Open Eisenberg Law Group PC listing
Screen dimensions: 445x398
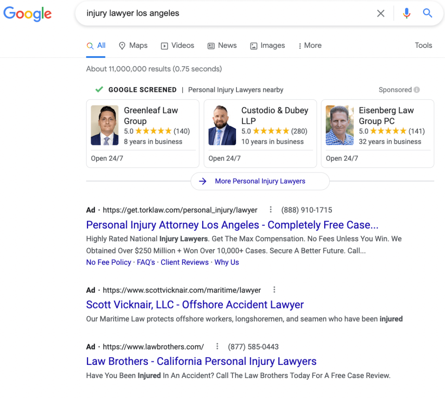377,133
